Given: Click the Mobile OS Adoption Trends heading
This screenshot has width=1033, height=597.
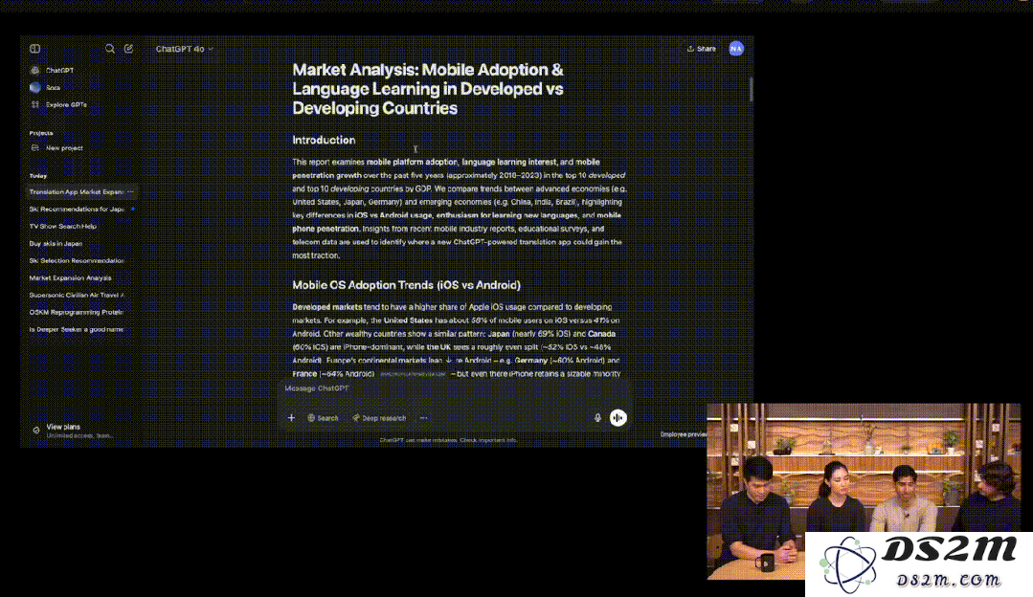Looking at the screenshot, I should pyautogui.click(x=407, y=285).
